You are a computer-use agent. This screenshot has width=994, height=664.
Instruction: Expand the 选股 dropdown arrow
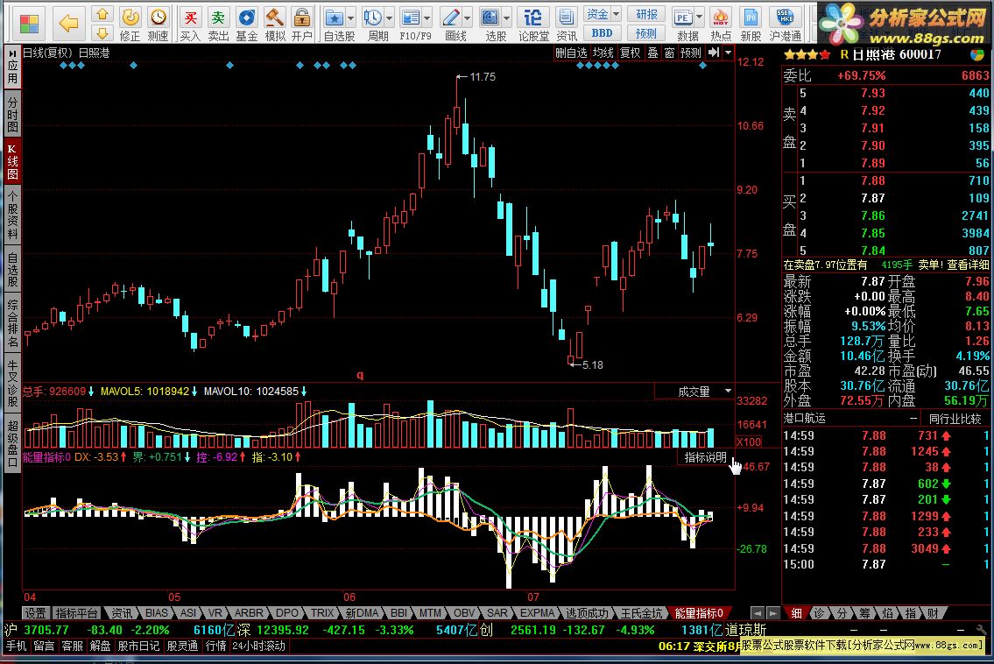coord(506,18)
